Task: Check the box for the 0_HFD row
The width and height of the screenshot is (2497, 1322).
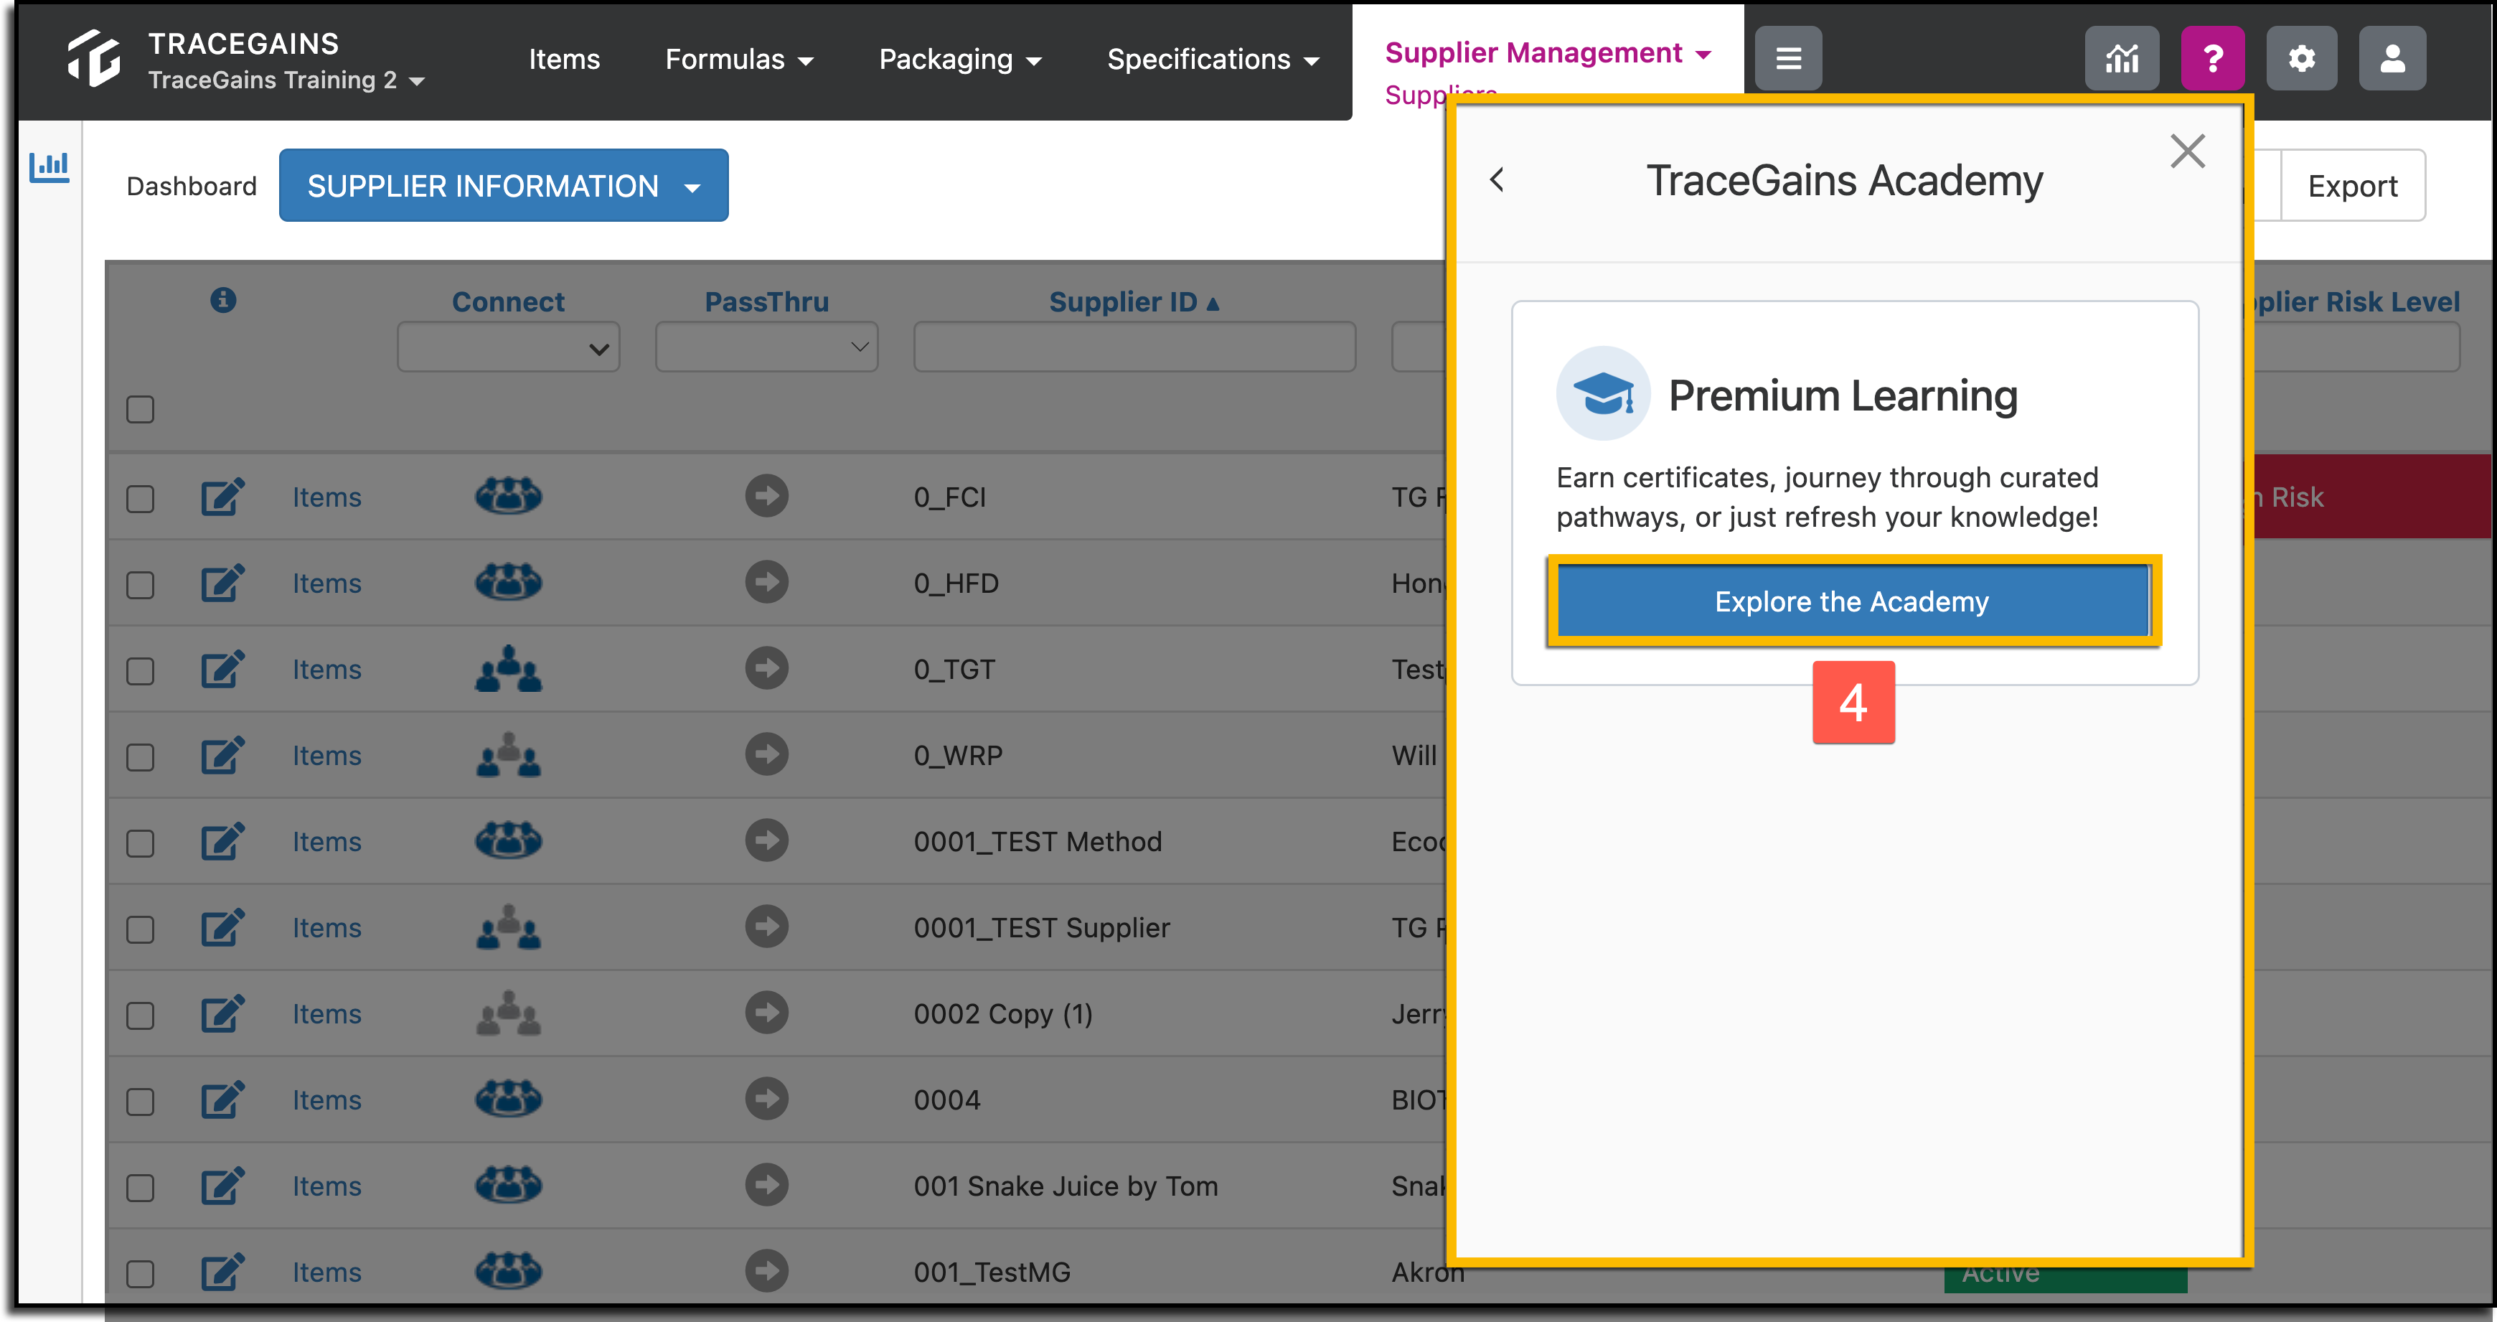Action: [x=141, y=586]
